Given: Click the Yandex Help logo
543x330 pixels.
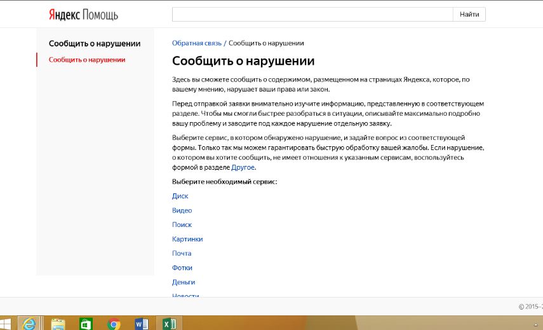Looking at the screenshot, I should (x=83, y=15).
